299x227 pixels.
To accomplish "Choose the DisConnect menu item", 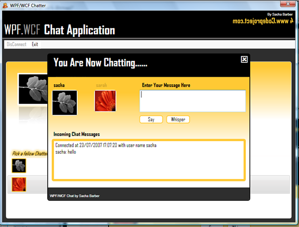I will pyautogui.click(x=16, y=45).
